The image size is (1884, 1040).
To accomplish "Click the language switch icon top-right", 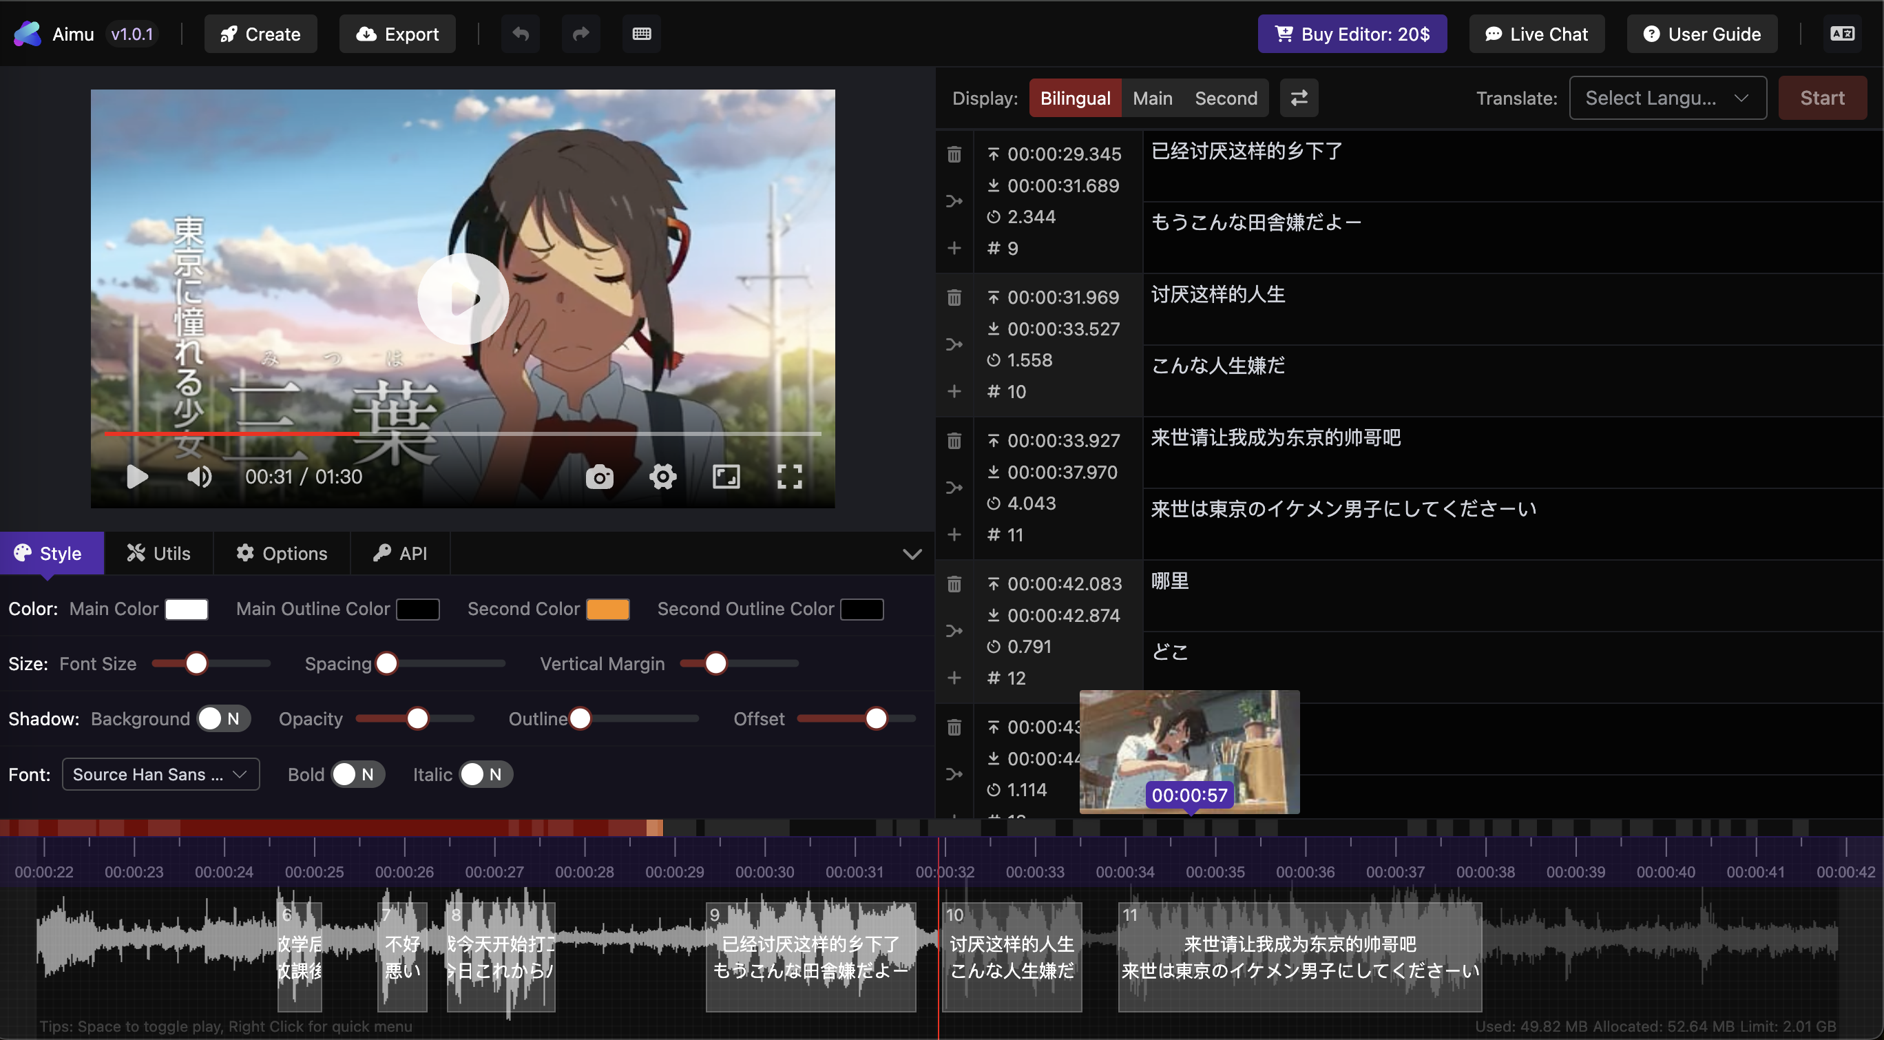I will pos(1841,34).
